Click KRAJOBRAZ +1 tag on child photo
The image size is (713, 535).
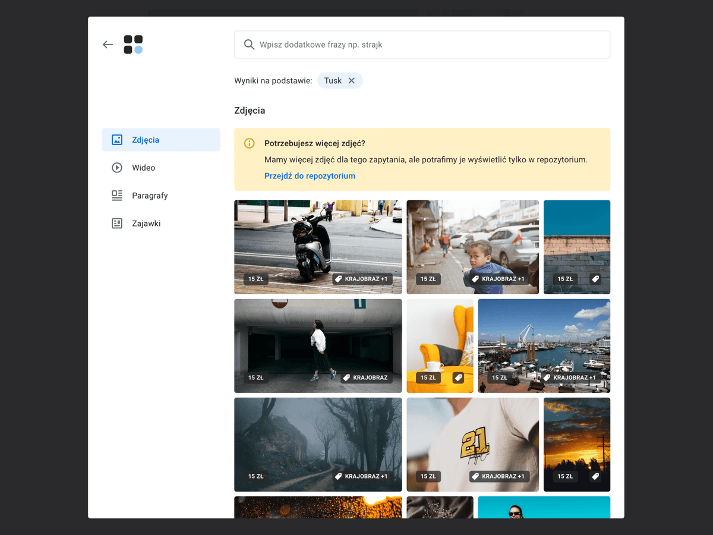(x=499, y=279)
